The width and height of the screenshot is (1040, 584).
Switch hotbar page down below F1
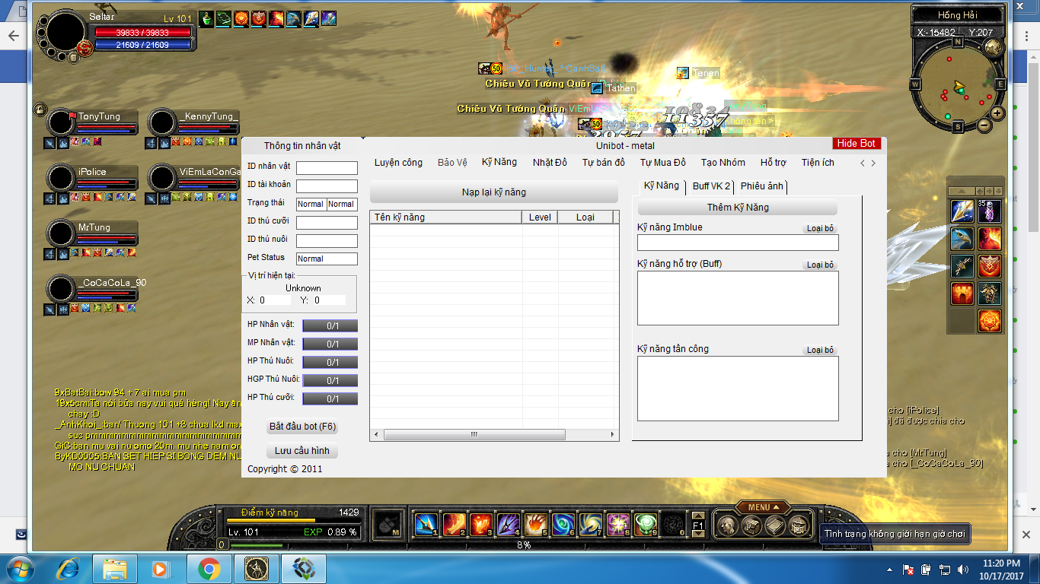tap(699, 535)
